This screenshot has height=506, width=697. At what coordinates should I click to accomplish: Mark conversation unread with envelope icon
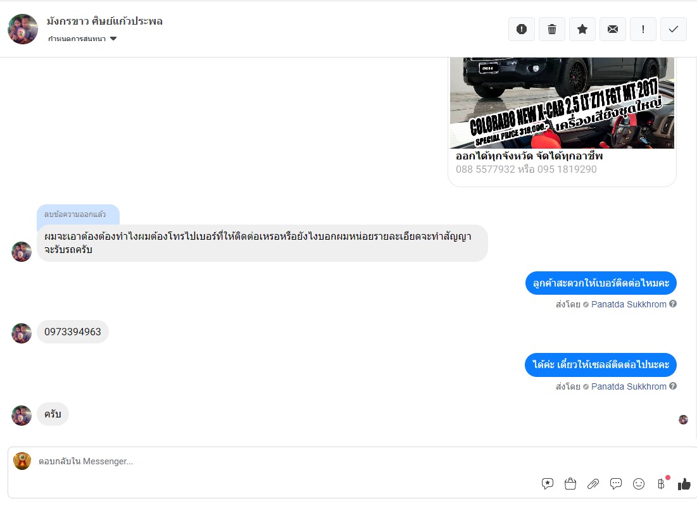pyautogui.click(x=613, y=29)
